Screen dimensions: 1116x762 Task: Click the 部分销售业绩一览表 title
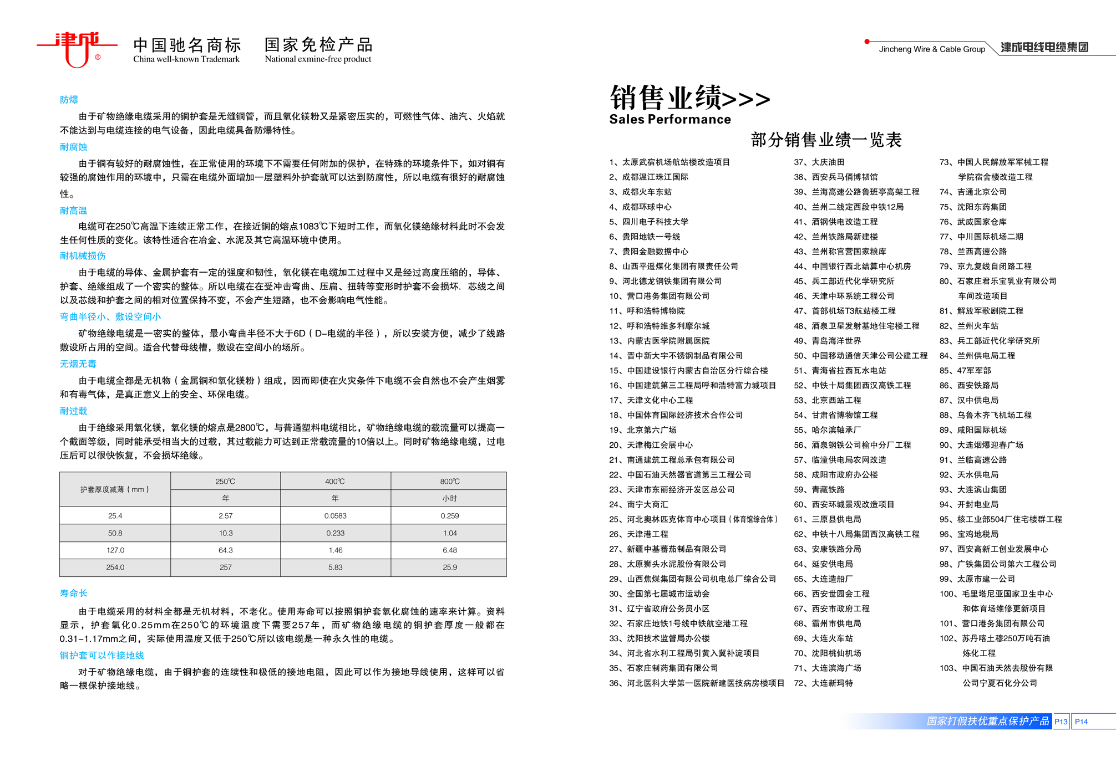(826, 140)
